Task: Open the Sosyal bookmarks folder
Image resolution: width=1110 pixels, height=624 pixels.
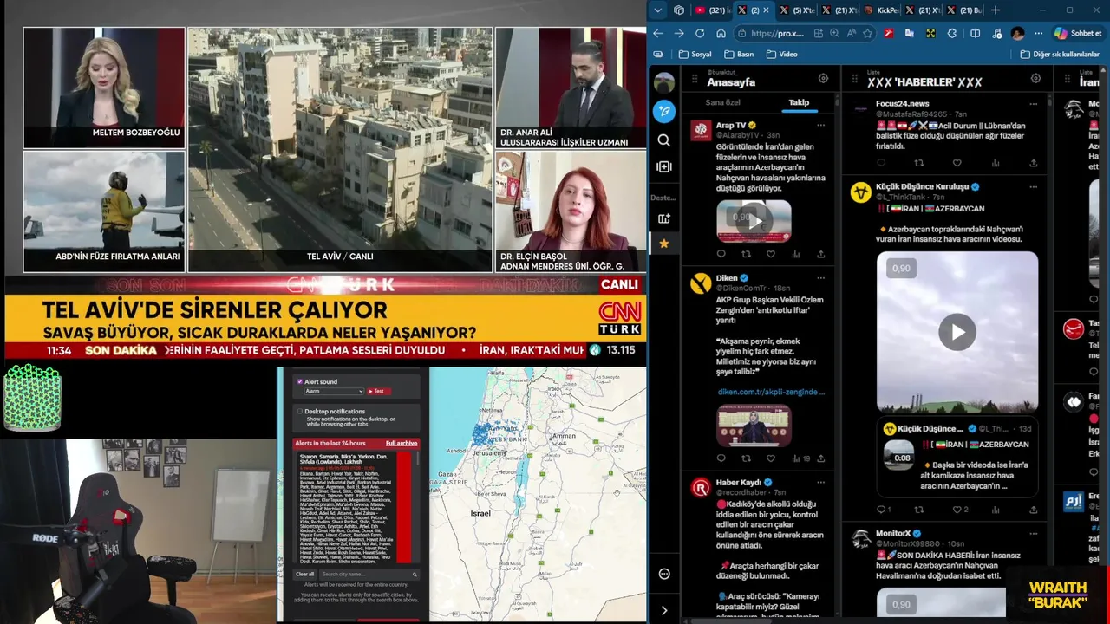Action: pos(695,54)
